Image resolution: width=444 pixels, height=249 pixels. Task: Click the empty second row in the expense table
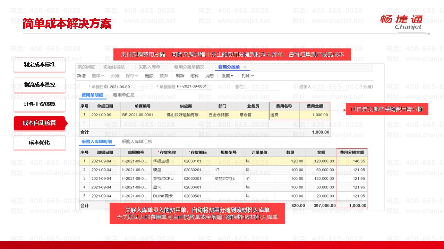point(205,123)
